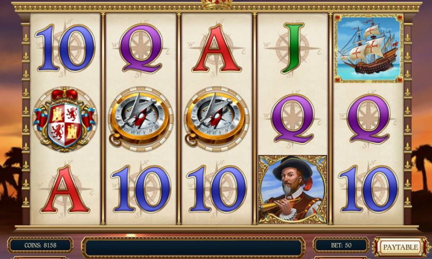Click the crown ornament above the reels
This screenshot has width=432, height=259.
(x=217, y=4)
